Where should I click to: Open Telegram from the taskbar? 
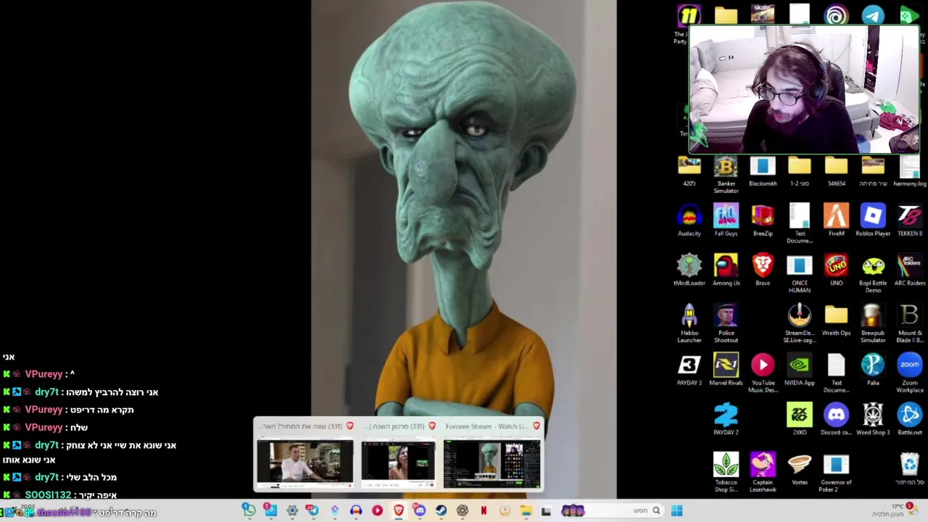click(x=312, y=510)
